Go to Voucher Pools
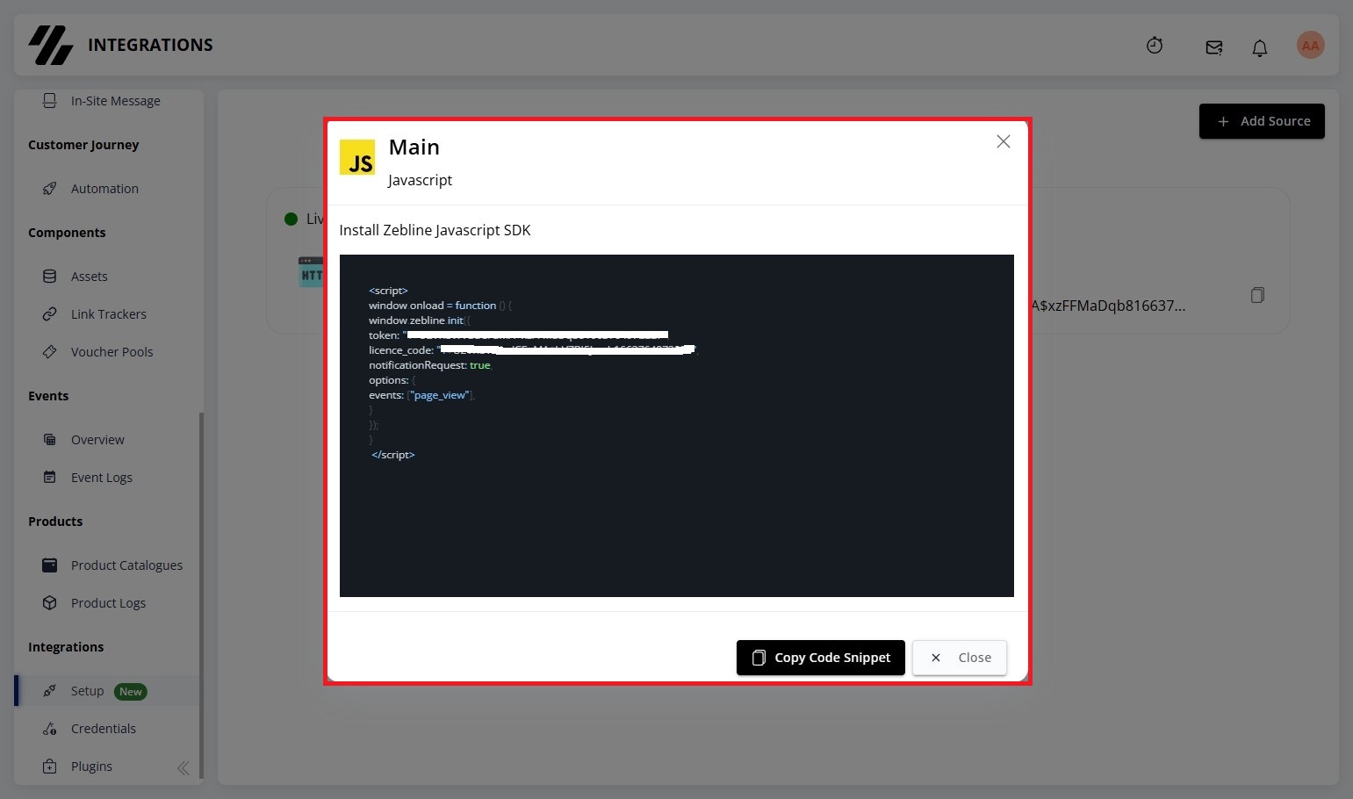The width and height of the screenshot is (1353, 799). click(x=112, y=352)
